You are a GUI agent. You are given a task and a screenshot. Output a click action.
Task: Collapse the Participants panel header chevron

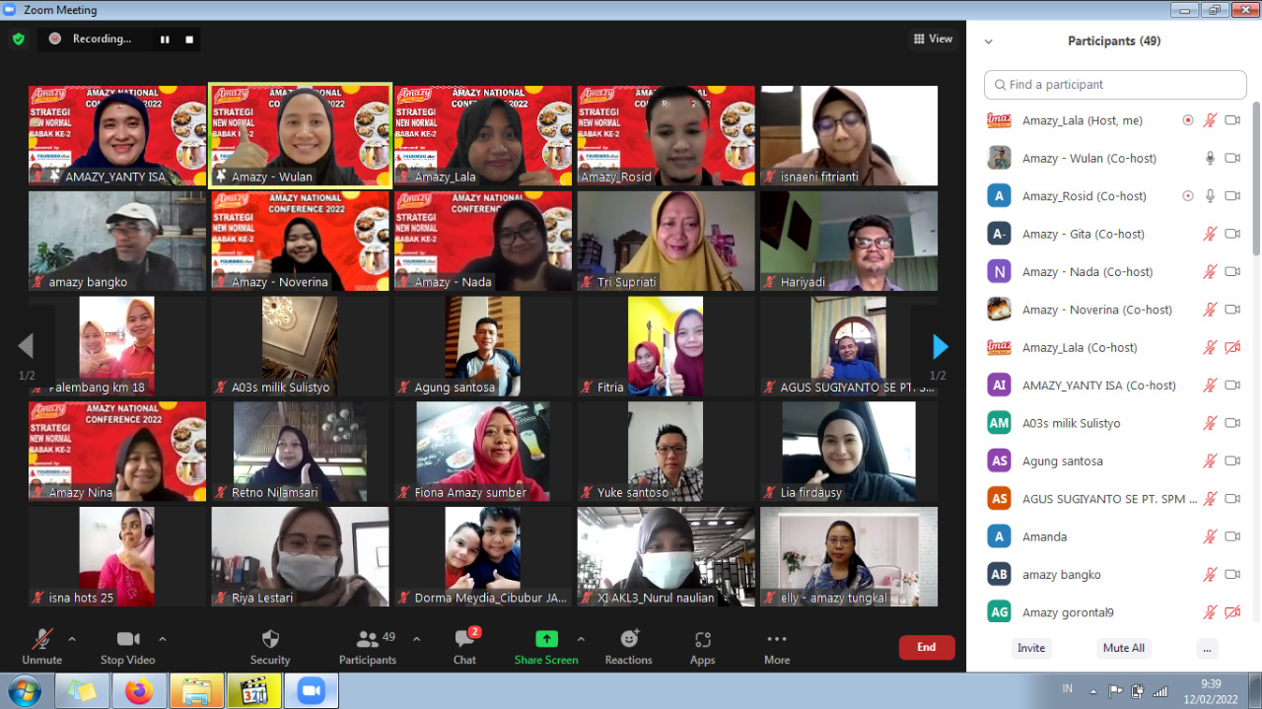[988, 40]
